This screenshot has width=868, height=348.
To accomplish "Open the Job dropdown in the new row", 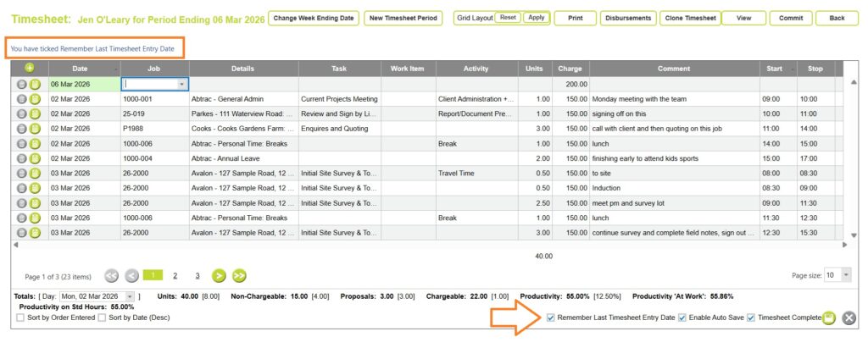I will coord(181,84).
